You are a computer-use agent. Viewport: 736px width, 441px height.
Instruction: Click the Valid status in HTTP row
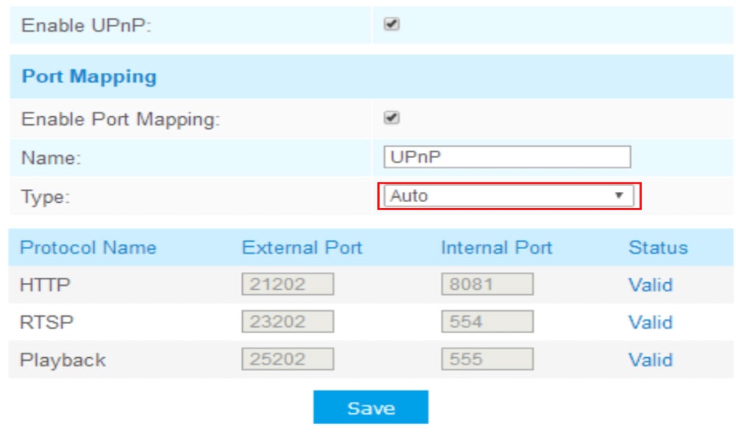pos(650,285)
